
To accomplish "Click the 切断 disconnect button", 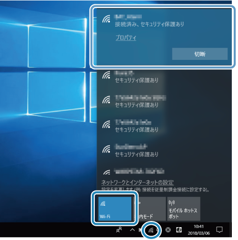I will (x=200, y=54).
